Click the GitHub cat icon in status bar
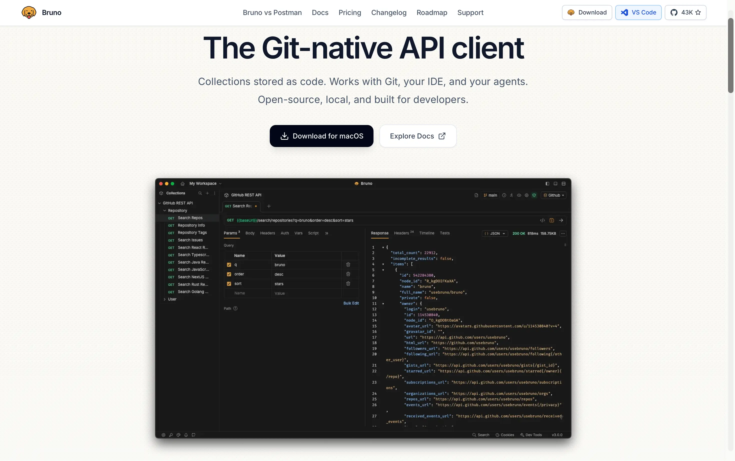Viewport: 735px width, 461px height. pyautogui.click(x=193, y=435)
